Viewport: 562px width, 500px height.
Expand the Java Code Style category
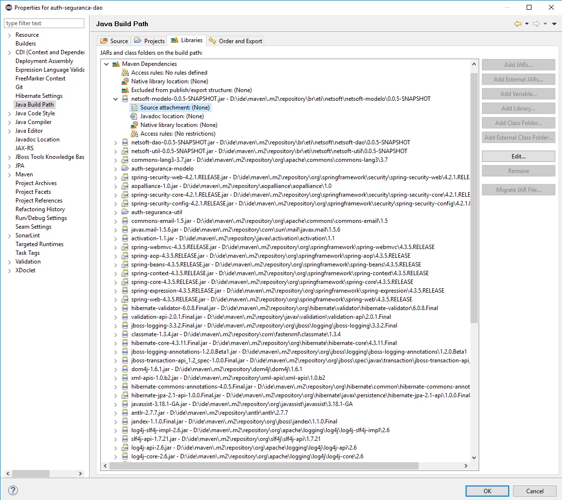click(10, 113)
